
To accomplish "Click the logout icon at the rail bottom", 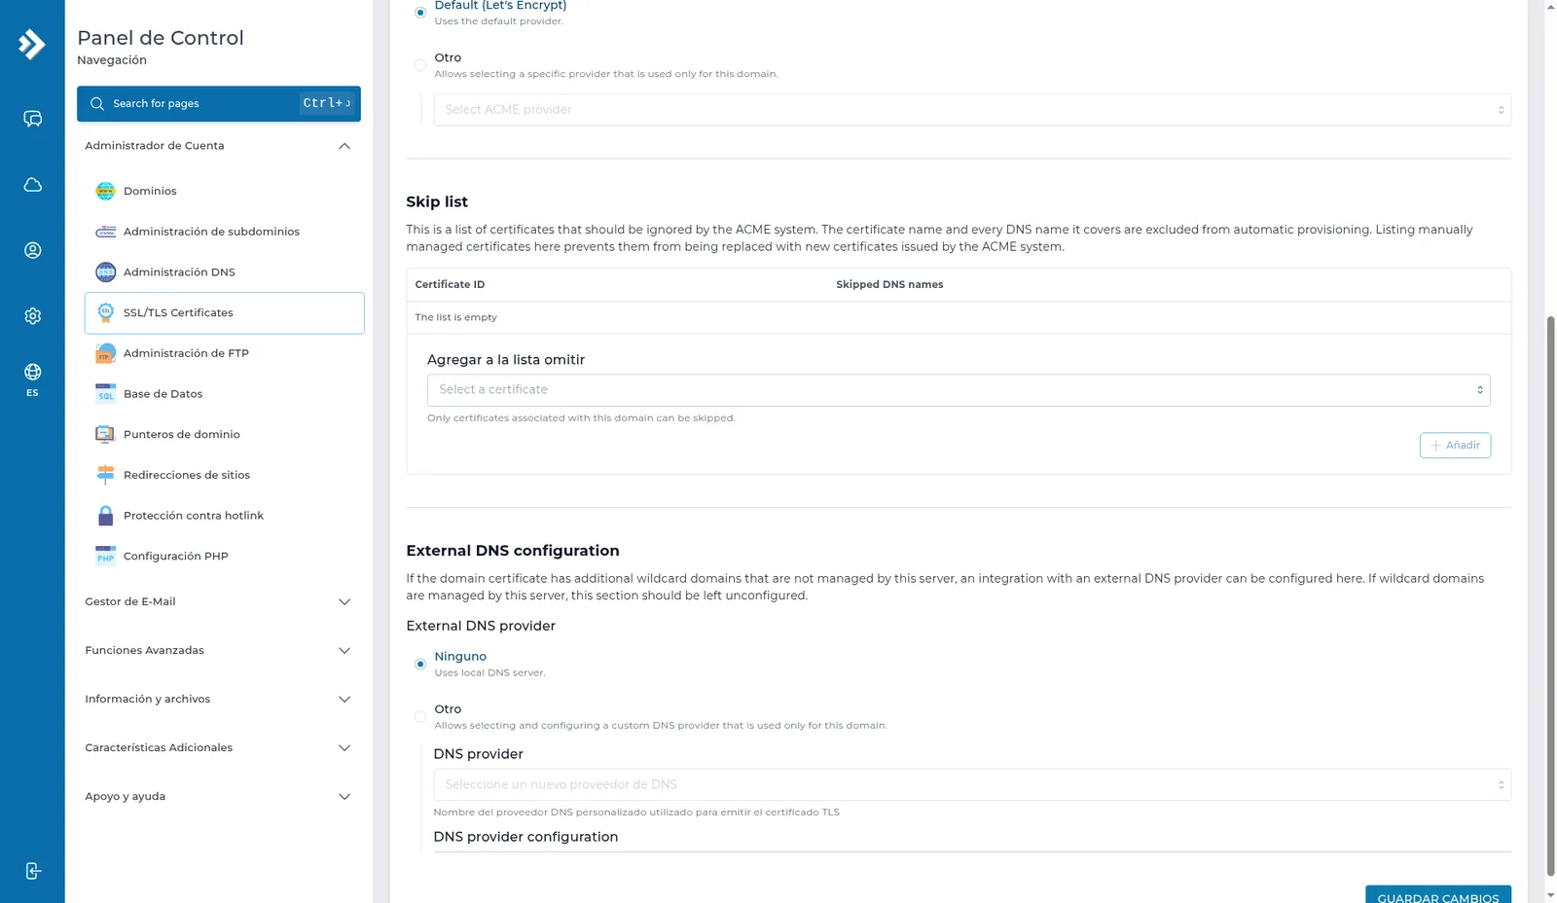I will click(32, 871).
